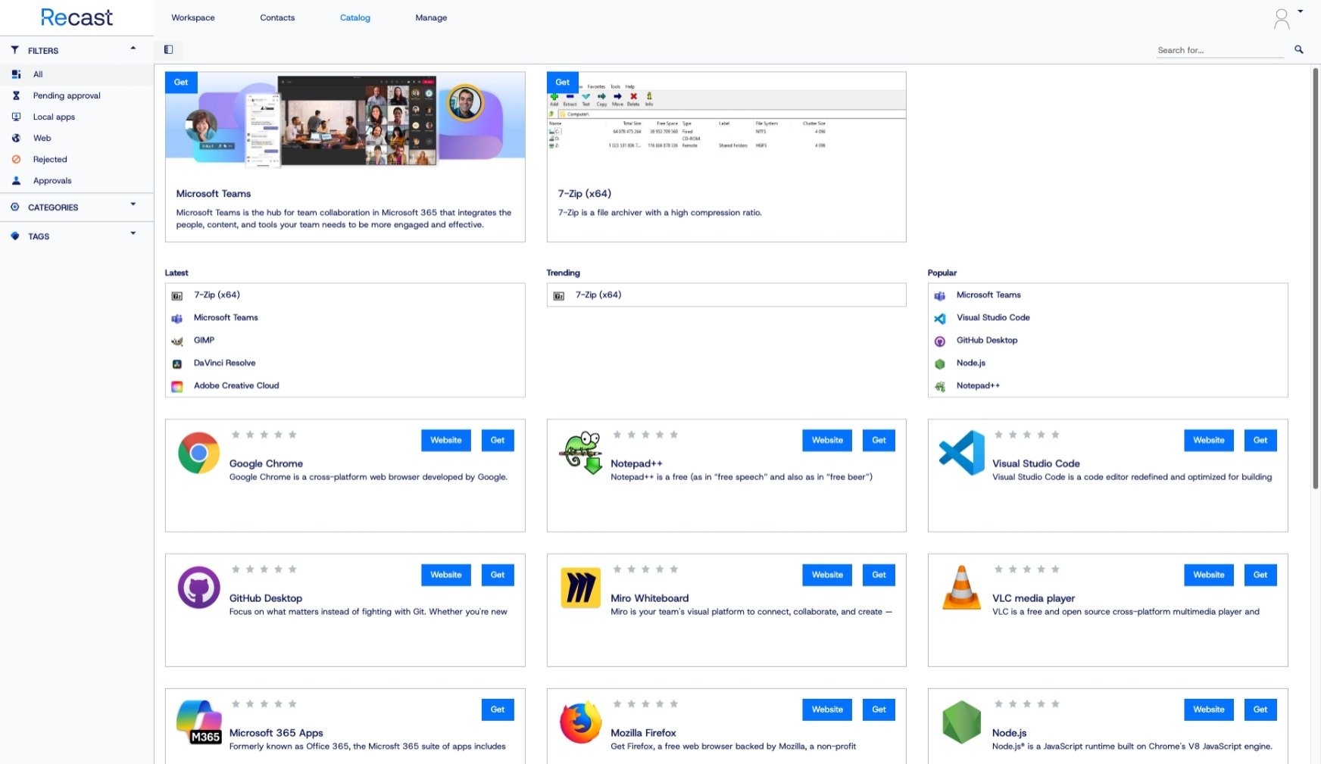
Task: Click the Node.js icon in Popular list
Action: (x=940, y=364)
